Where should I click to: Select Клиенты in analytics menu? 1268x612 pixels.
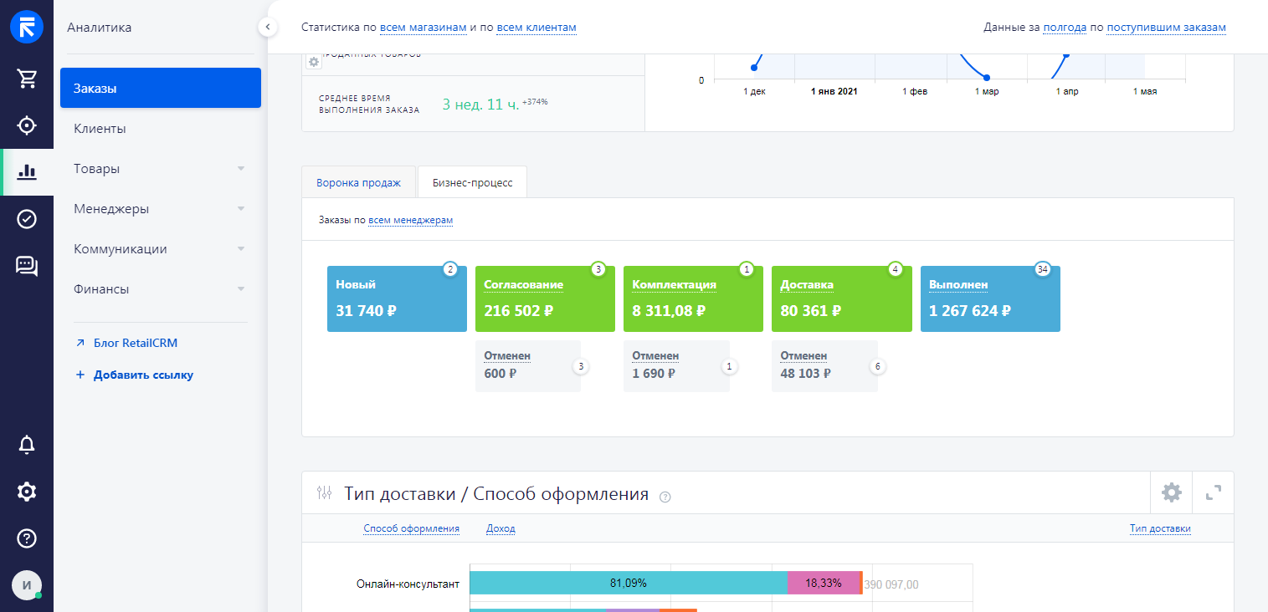tap(100, 129)
